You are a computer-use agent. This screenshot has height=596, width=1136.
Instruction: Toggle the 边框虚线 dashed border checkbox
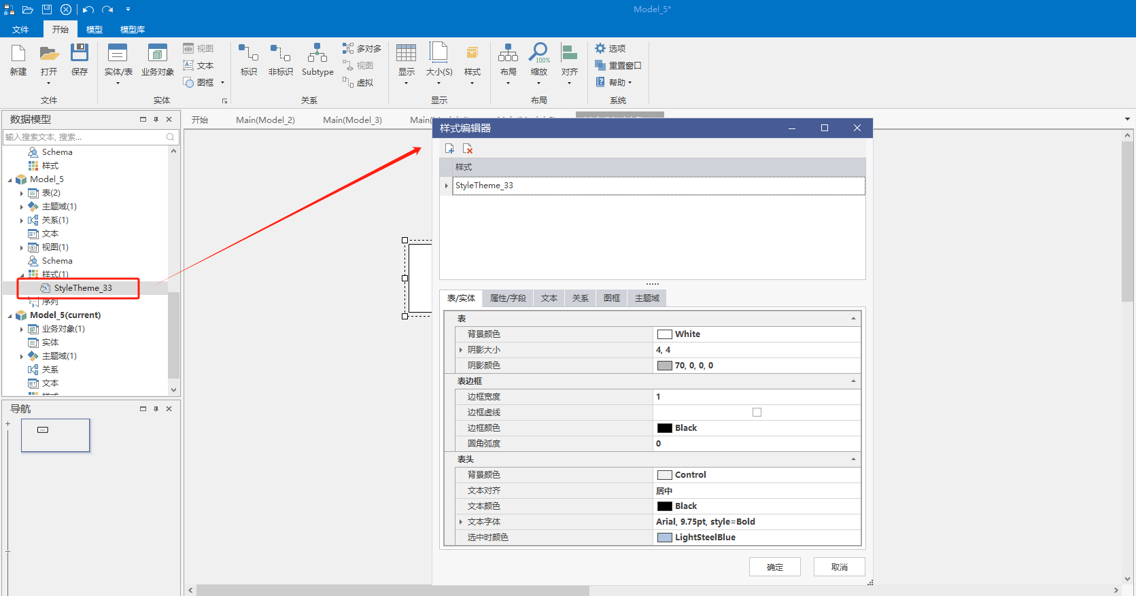coord(757,413)
